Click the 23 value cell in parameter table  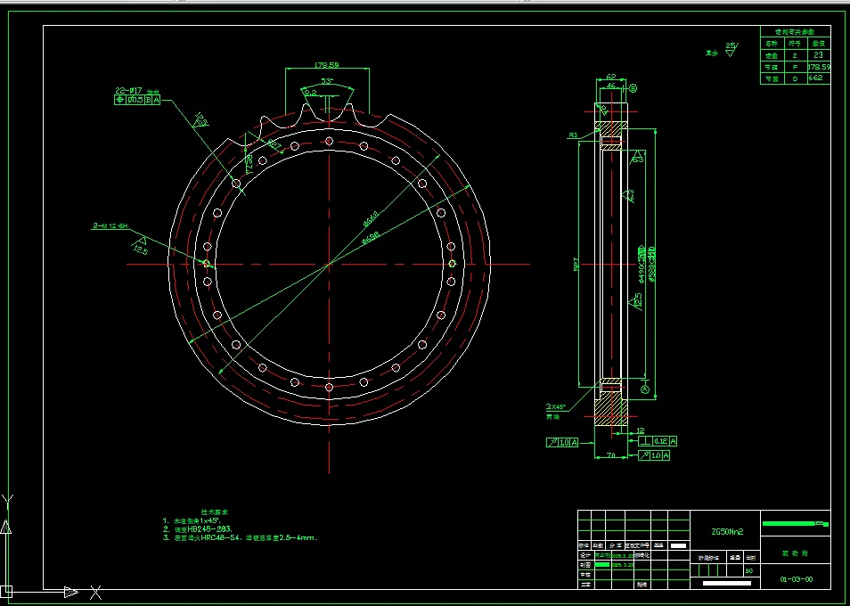(819, 55)
